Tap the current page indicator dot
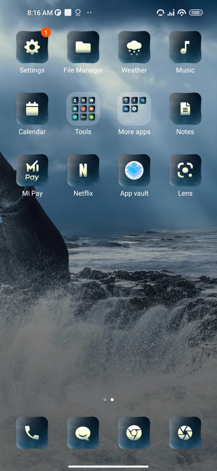Screen dimensions: 217x471 tap(112, 399)
